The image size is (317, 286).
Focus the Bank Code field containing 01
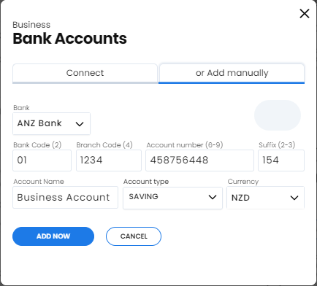pyautogui.click(x=42, y=161)
